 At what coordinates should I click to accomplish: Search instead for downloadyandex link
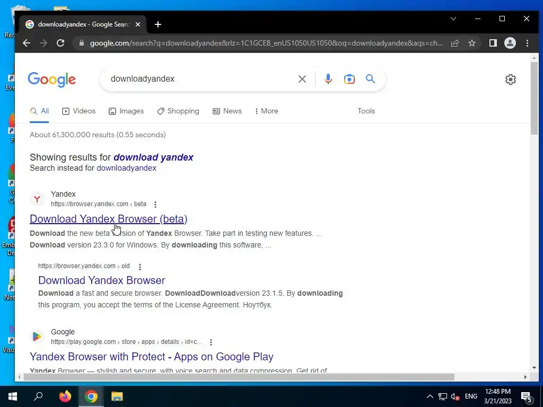(126, 168)
